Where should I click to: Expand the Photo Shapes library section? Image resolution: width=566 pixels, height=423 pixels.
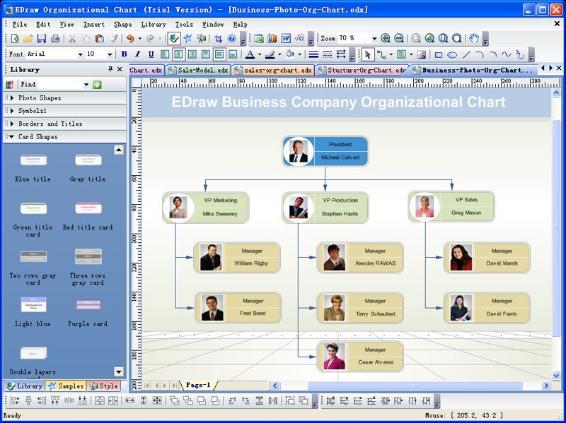point(65,98)
